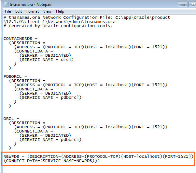Open the Help menu
The image size is (196, 173).
pos(60,11)
